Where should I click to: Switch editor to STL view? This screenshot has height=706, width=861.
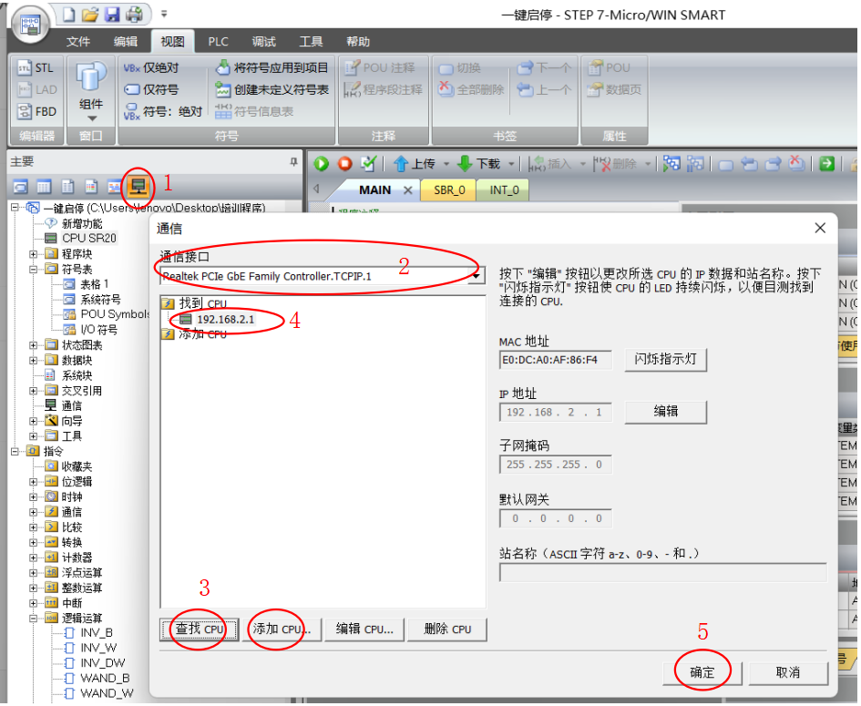[x=36, y=68]
